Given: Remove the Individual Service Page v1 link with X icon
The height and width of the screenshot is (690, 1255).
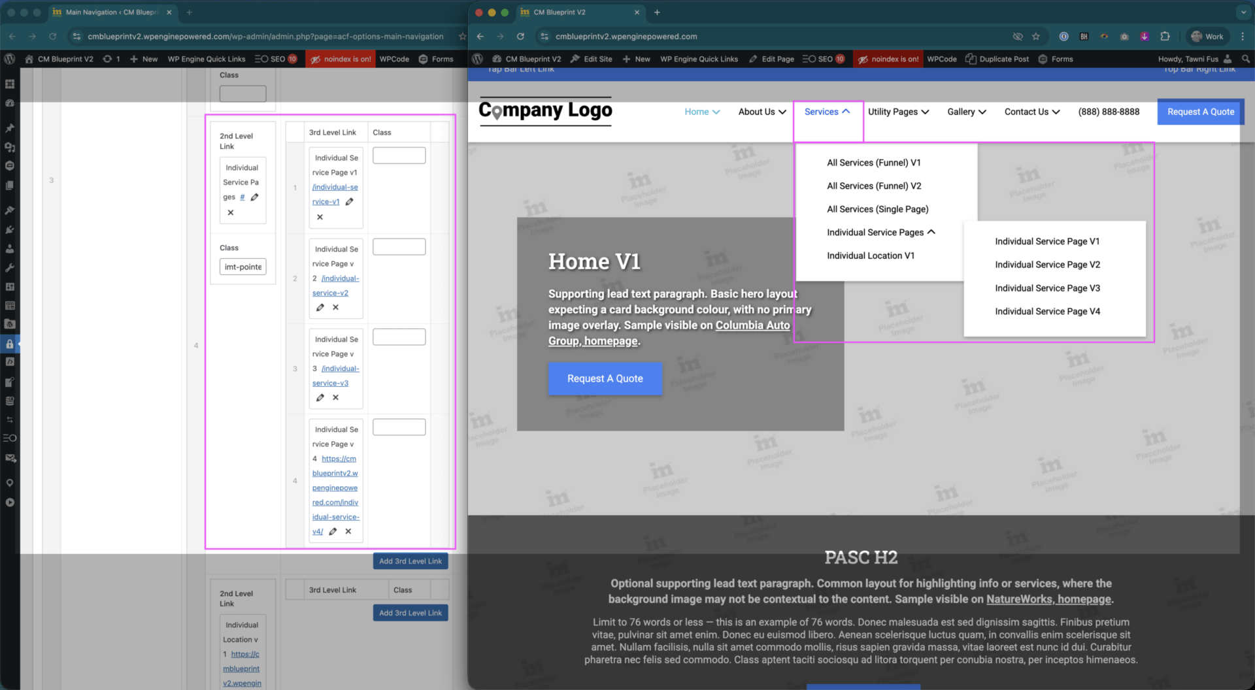Looking at the screenshot, I should coord(320,217).
